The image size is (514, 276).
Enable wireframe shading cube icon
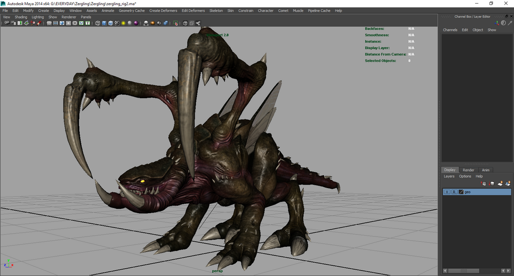(98, 23)
